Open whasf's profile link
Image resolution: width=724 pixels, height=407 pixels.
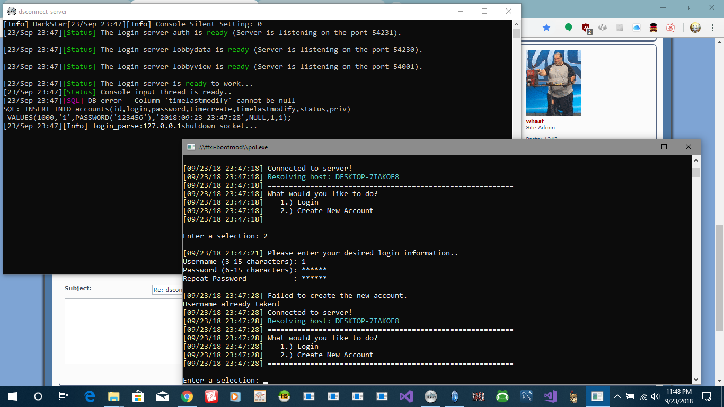pos(535,121)
